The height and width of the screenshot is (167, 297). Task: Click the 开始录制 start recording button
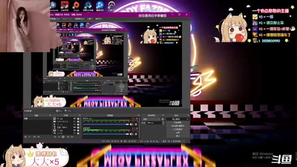pos(178,122)
